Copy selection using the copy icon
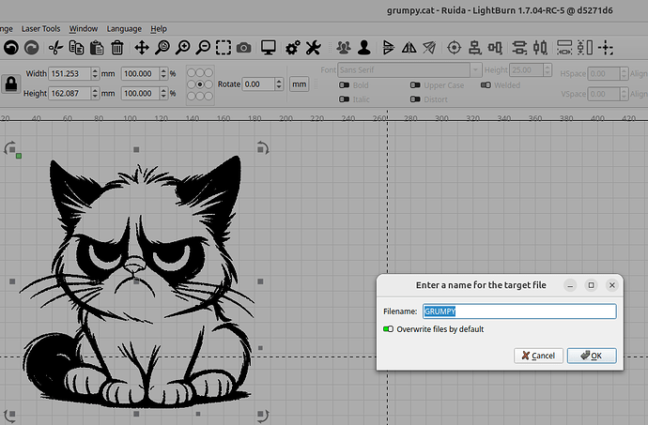Screen dimensions: 648x425 point(76,48)
